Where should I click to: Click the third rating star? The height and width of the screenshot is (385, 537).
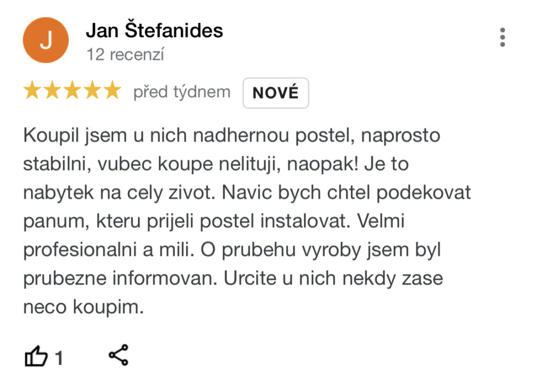(72, 90)
